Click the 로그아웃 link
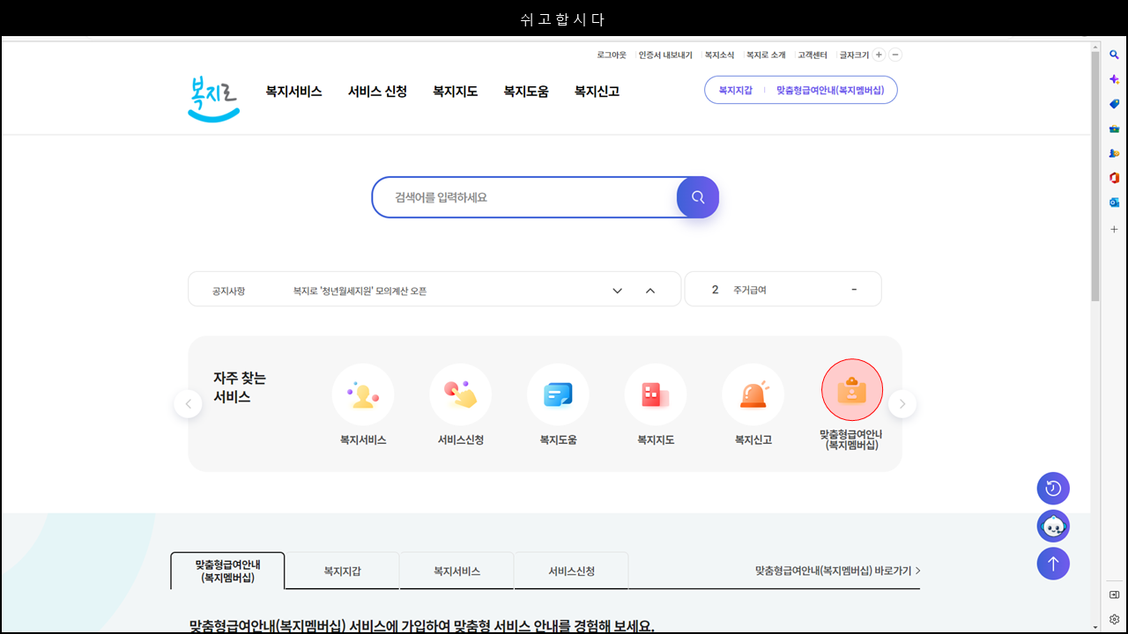This screenshot has width=1128, height=634. pyautogui.click(x=612, y=55)
